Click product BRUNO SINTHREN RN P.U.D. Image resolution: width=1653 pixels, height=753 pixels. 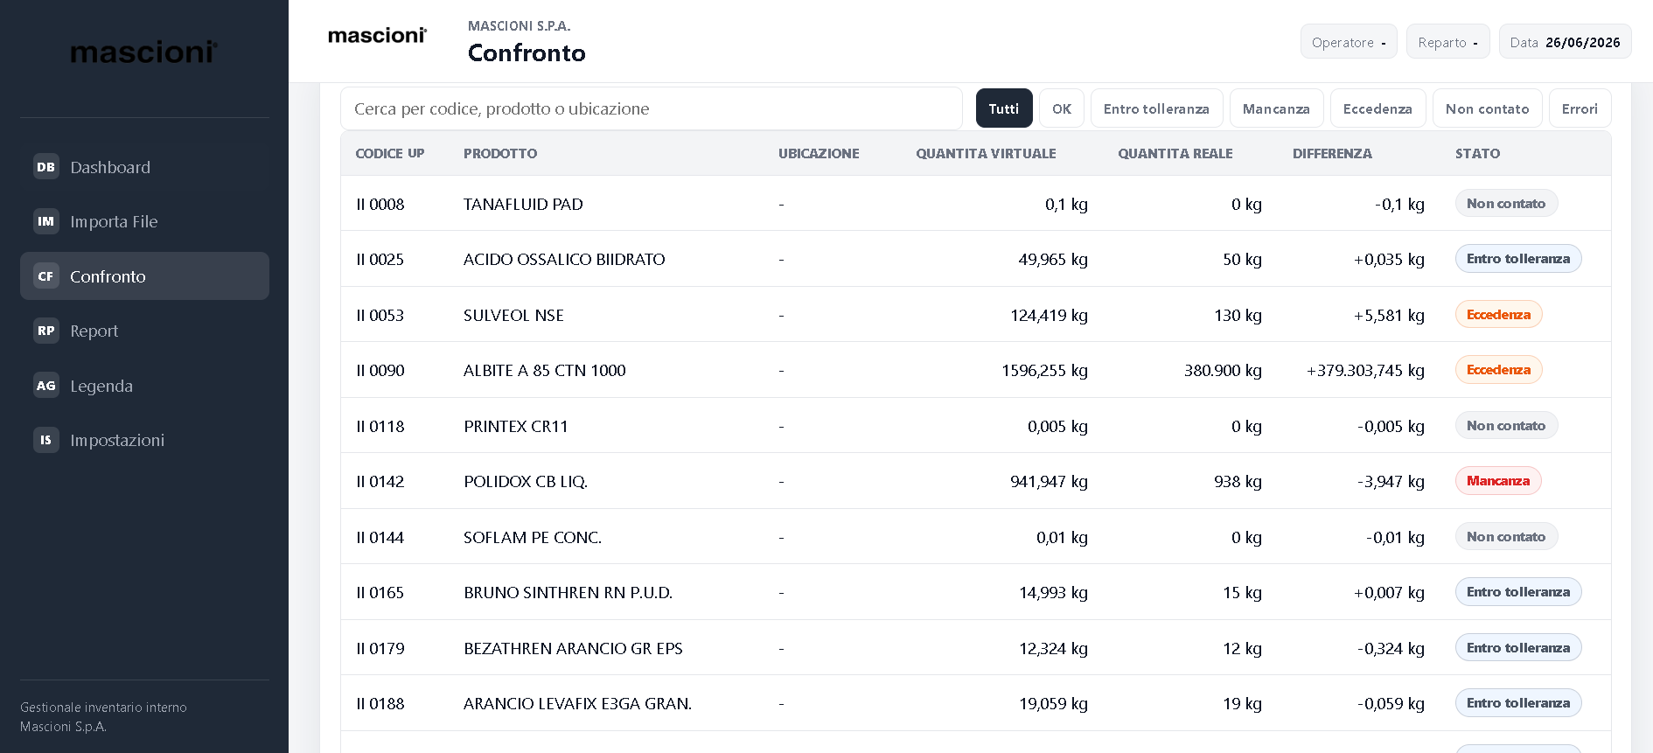[x=568, y=593]
